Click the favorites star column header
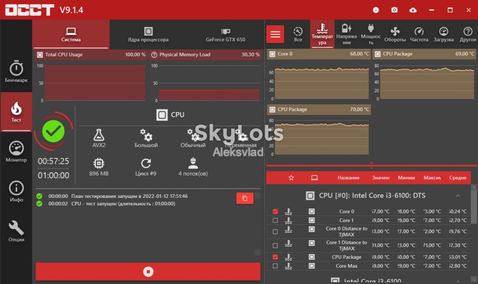The image size is (478, 284). click(291, 177)
